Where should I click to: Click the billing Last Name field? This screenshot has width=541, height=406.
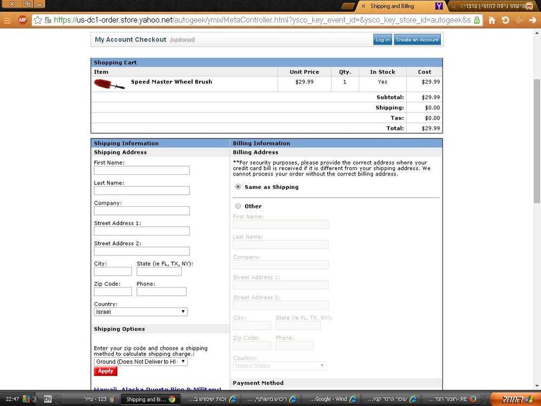[280, 245]
